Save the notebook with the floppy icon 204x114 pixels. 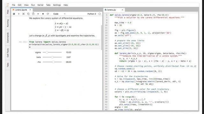click(x=14, y=14)
